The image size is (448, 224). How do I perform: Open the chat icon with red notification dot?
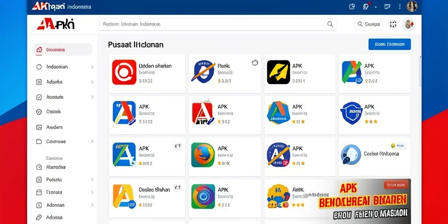pos(366,6)
